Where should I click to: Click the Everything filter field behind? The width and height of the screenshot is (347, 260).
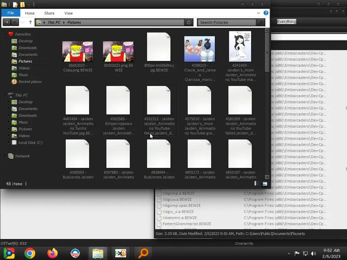tap(287, 21)
